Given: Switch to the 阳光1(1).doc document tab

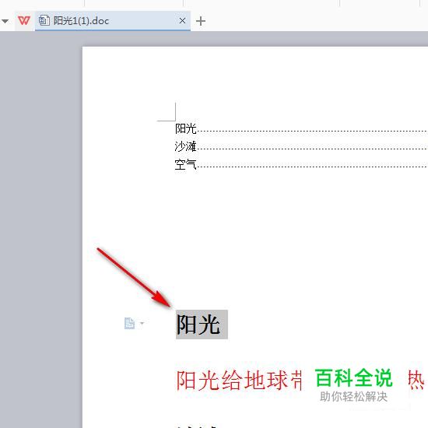Looking at the screenshot, I should coord(113,21).
